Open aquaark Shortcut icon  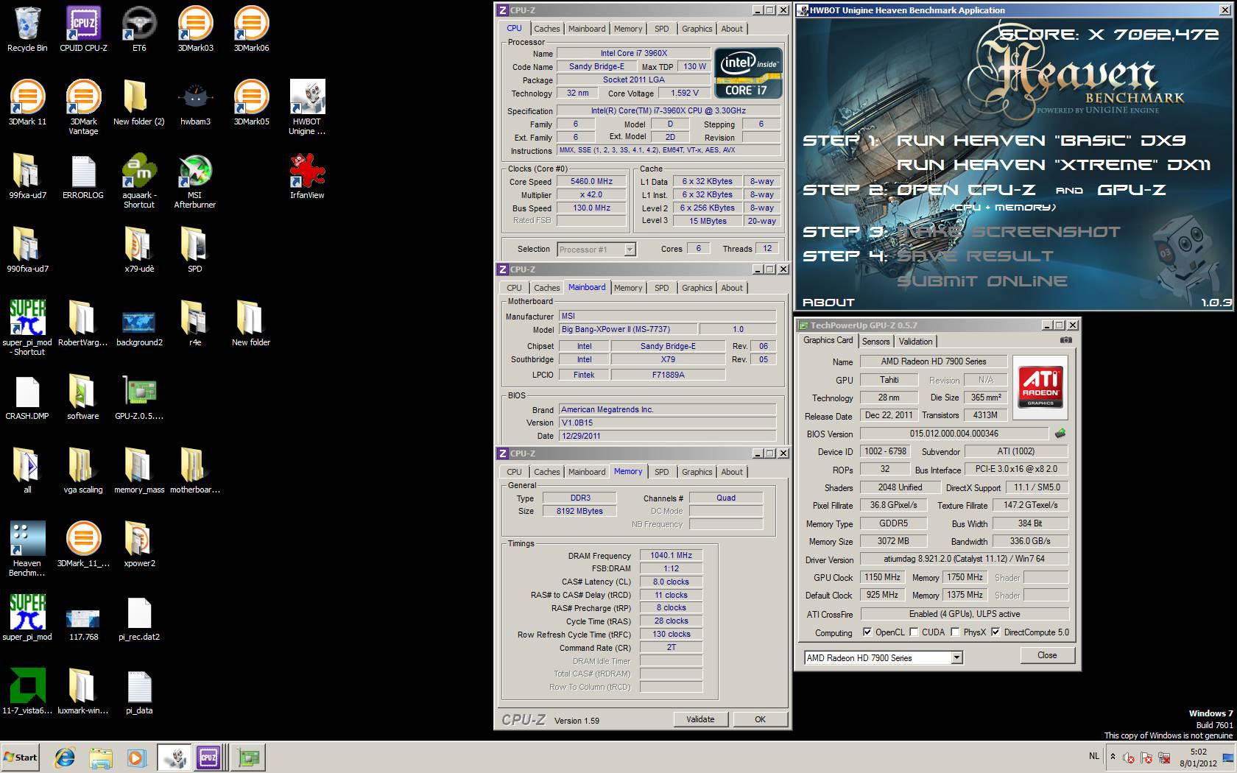click(x=139, y=181)
